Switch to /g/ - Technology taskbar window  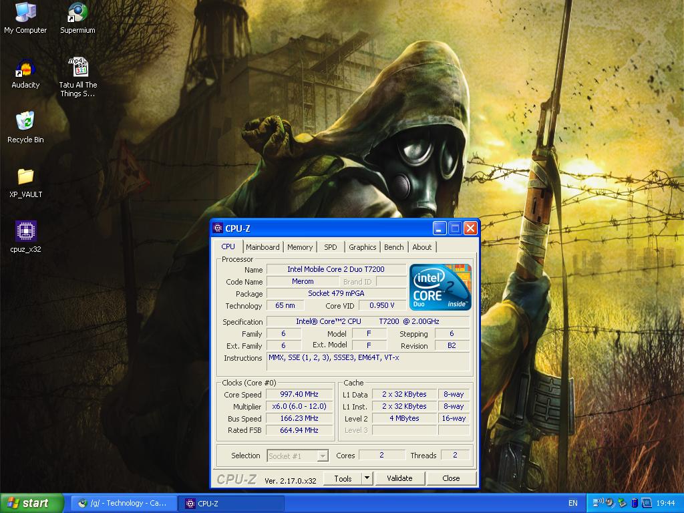[123, 503]
